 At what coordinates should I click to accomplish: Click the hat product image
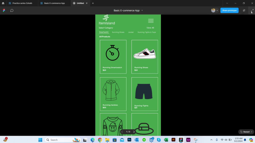coord(144,129)
